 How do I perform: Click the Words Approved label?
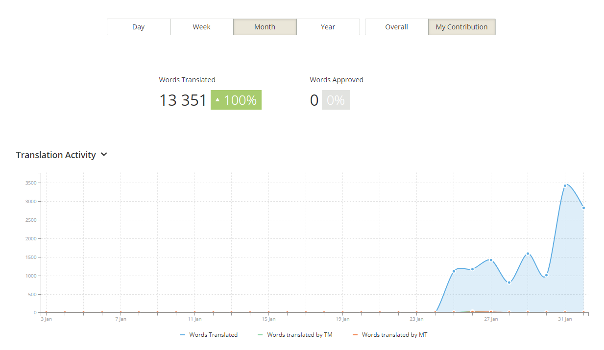click(337, 80)
